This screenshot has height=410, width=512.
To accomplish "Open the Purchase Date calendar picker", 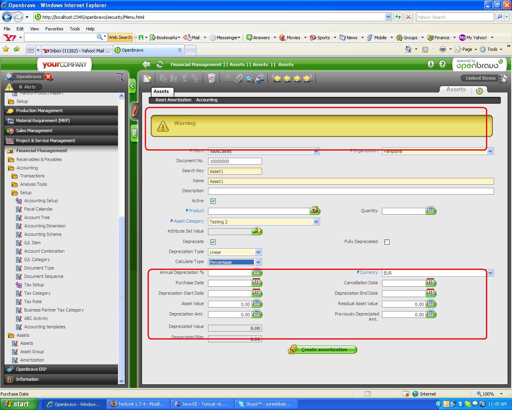I will 256,283.
